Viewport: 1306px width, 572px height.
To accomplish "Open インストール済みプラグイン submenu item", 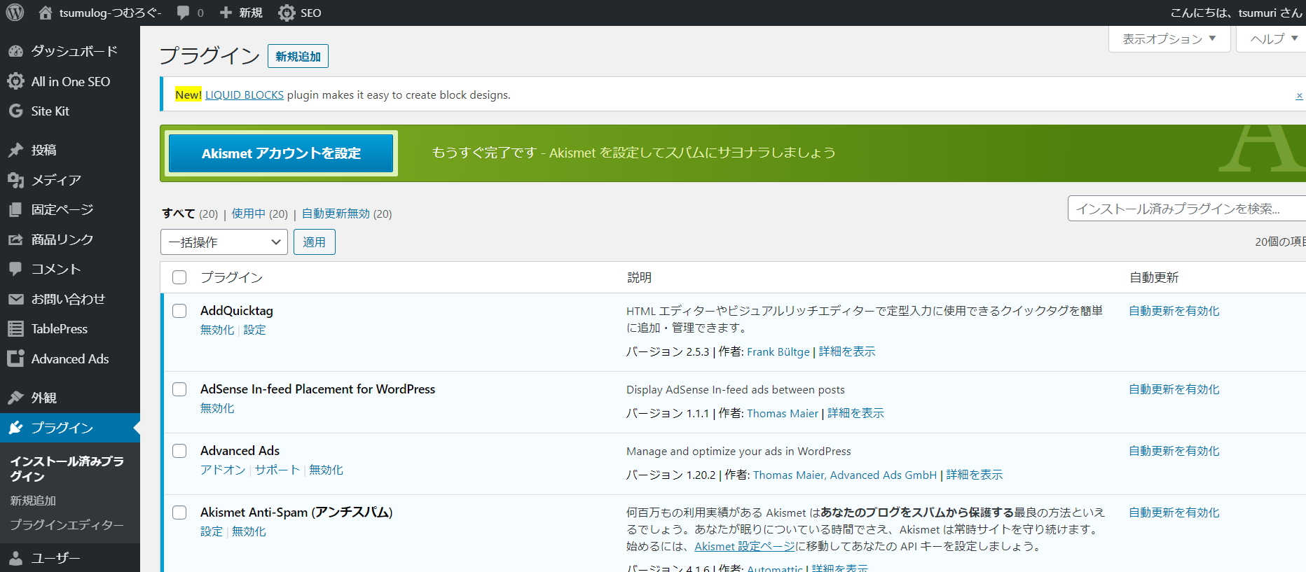I will click(67, 468).
